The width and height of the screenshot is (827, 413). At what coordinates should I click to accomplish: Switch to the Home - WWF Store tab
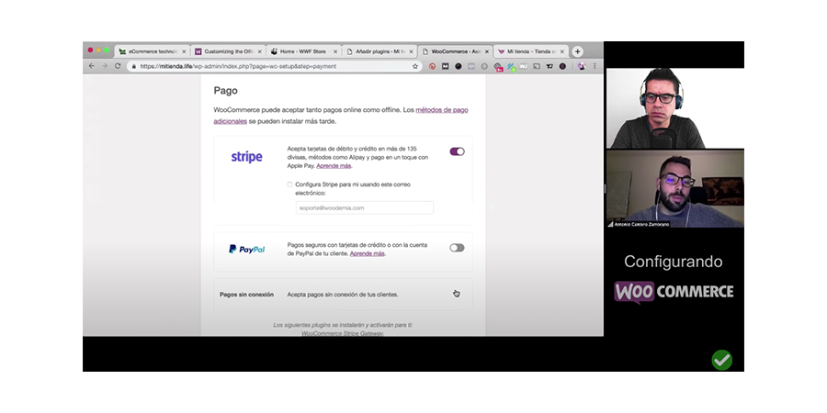[x=303, y=51]
